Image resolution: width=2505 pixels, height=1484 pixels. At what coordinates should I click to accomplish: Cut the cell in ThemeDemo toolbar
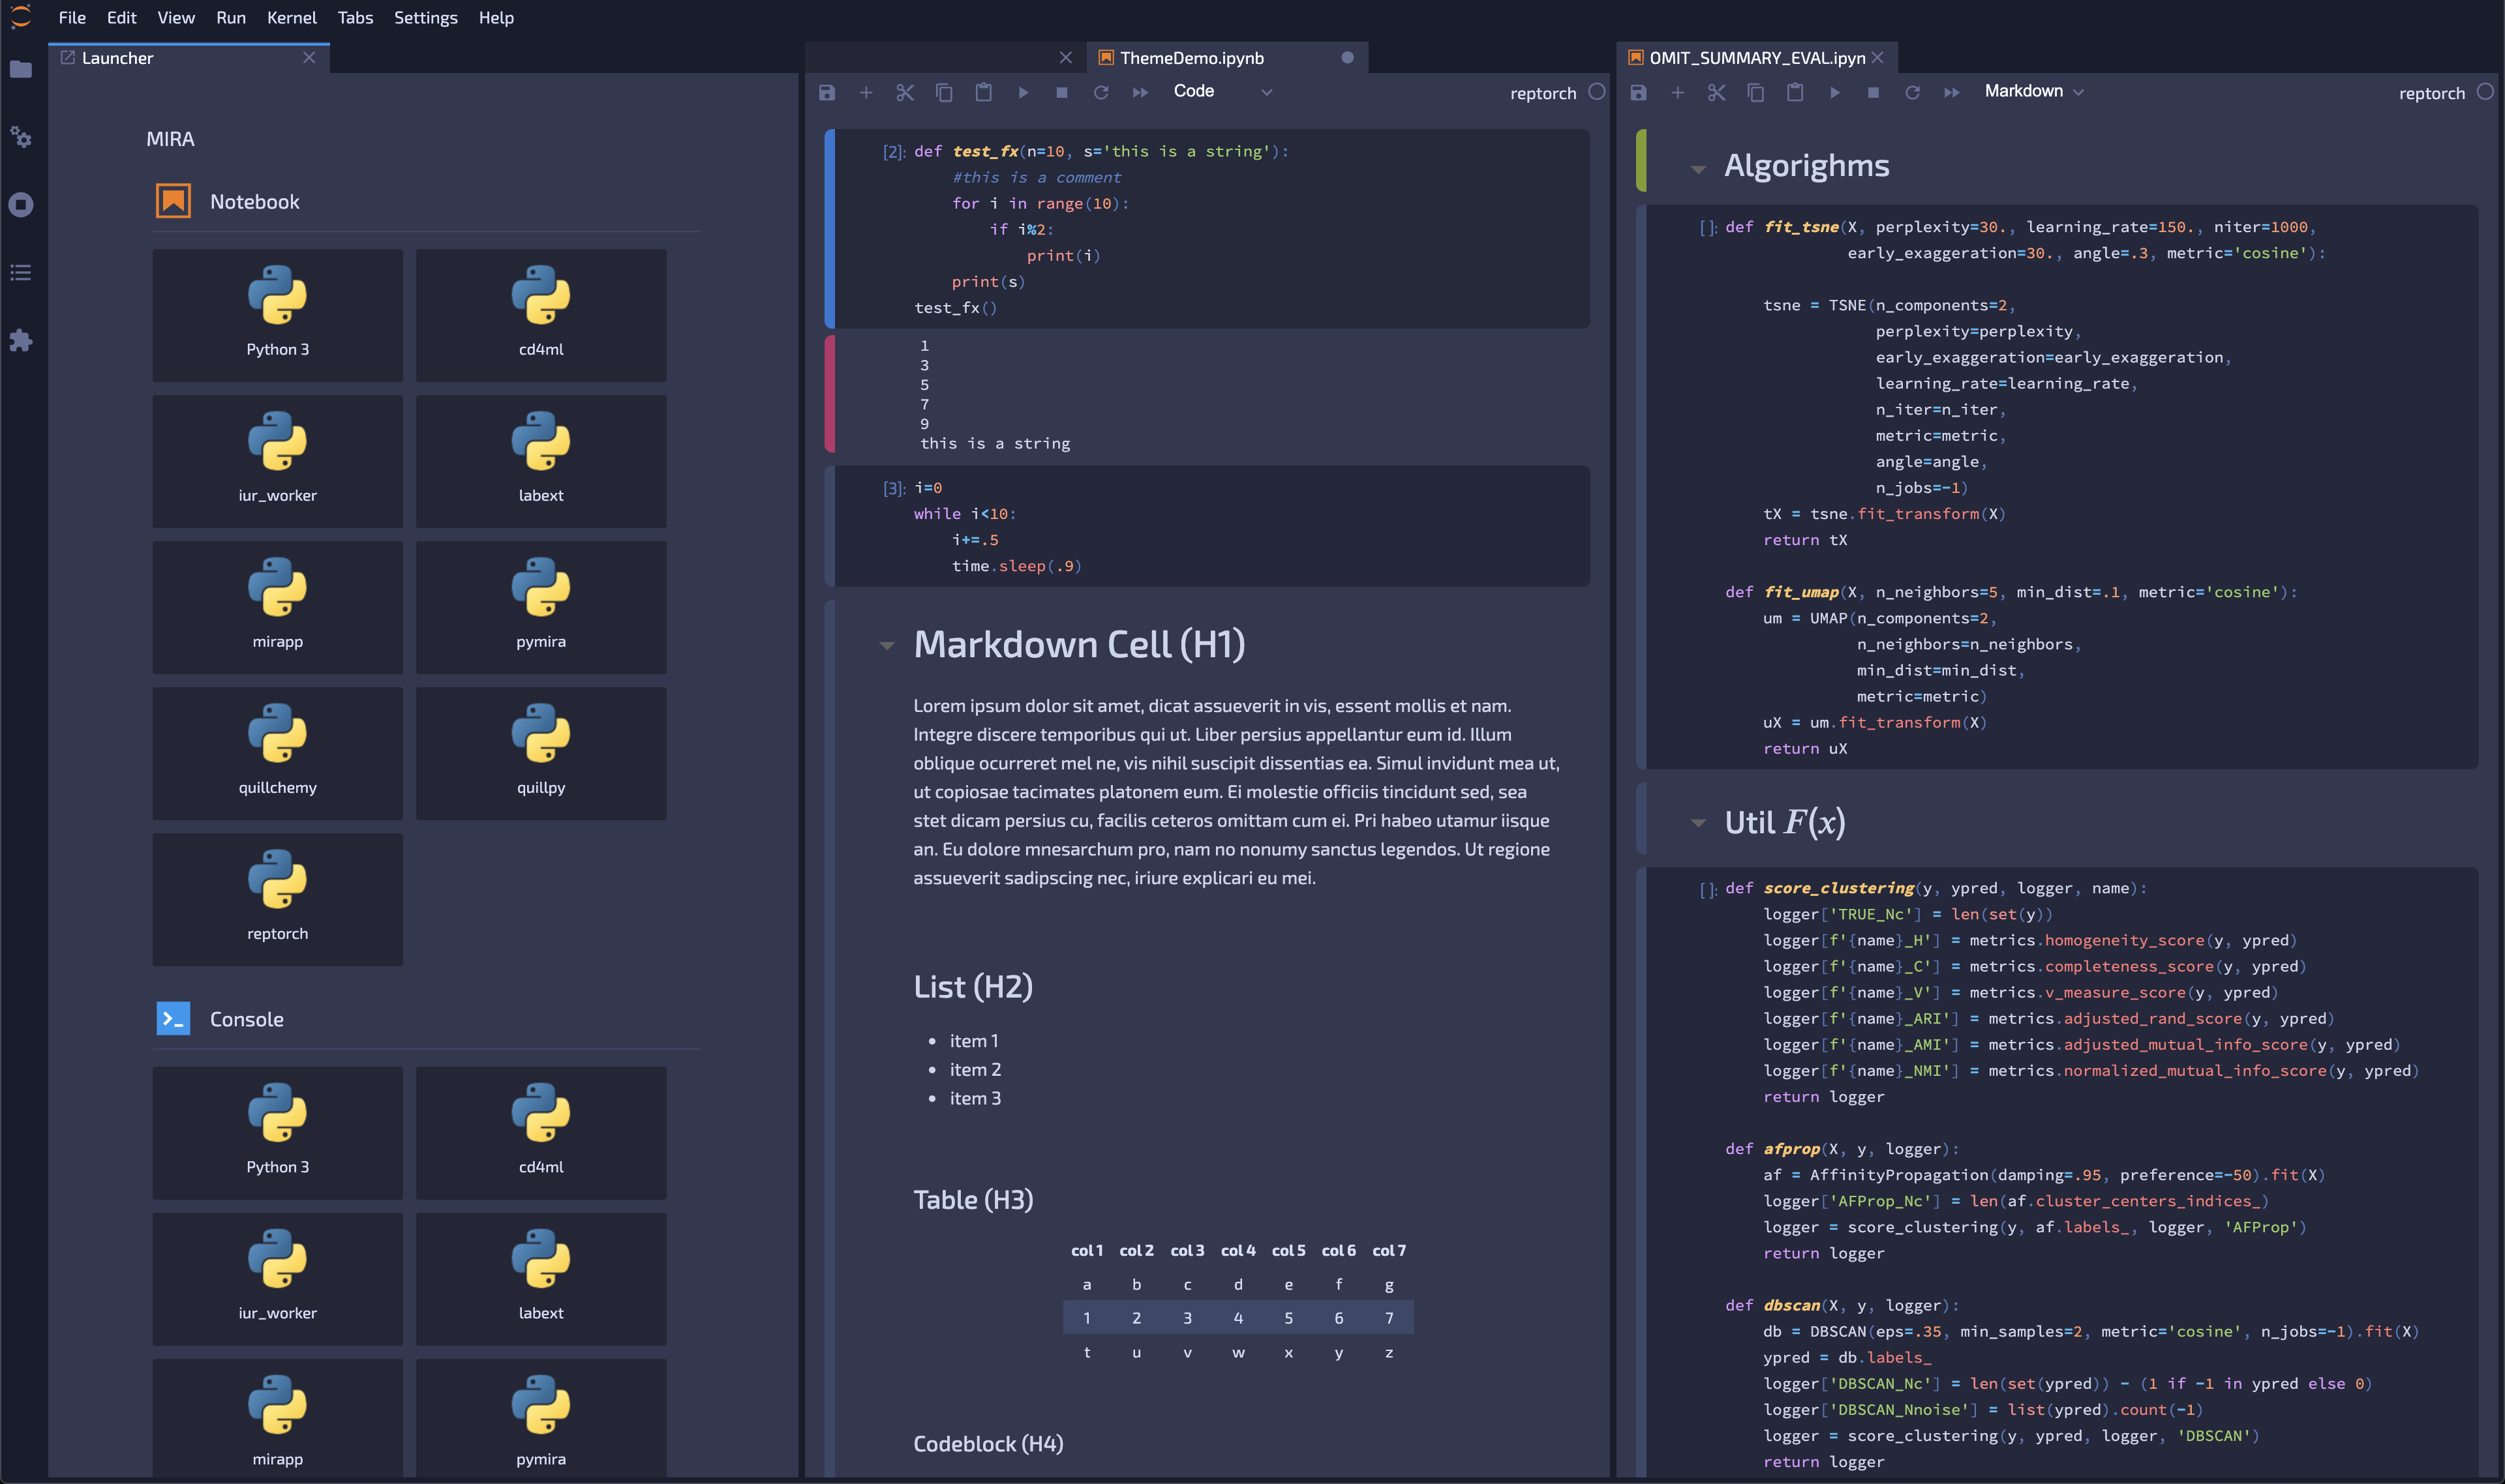tap(904, 92)
